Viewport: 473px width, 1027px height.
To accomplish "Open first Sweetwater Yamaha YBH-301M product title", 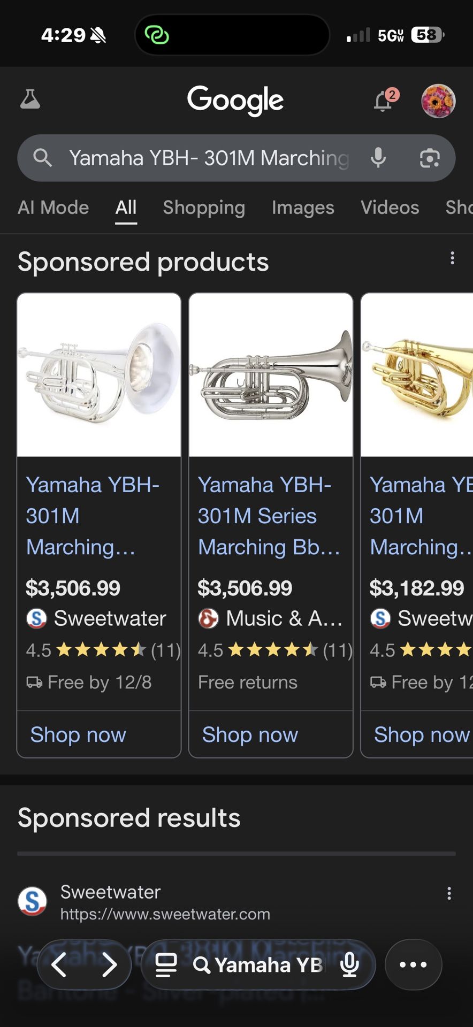I will pyautogui.click(x=93, y=516).
